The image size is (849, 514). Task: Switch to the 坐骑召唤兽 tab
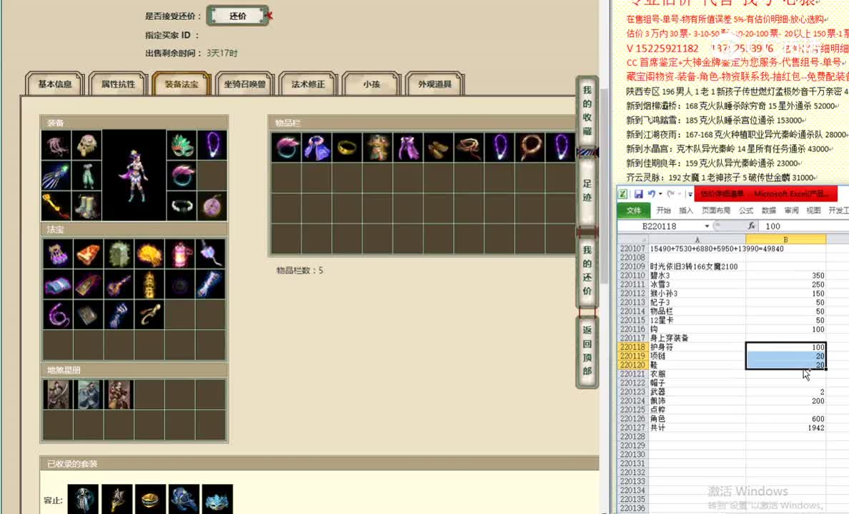[244, 84]
